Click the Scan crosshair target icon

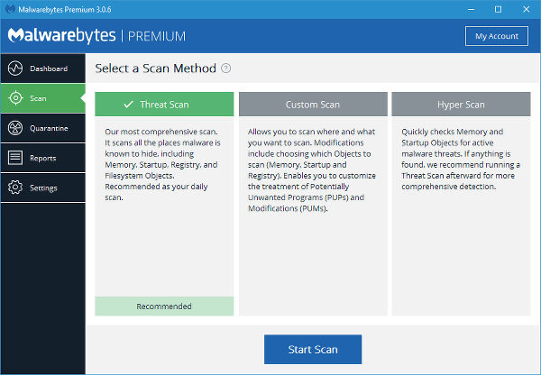pyautogui.click(x=15, y=98)
